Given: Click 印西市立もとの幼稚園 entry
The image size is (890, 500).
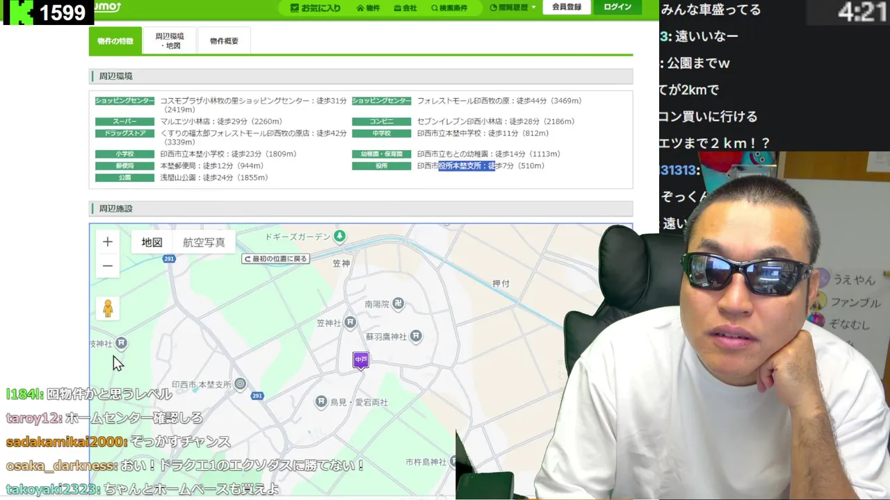Looking at the screenshot, I should (488, 154).
